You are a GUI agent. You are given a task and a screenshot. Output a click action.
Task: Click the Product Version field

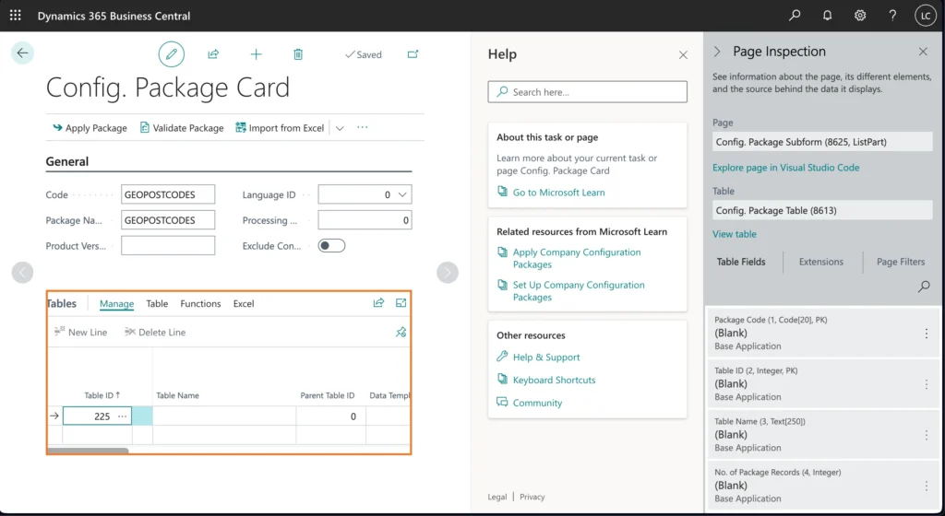[x=168, y=245]
